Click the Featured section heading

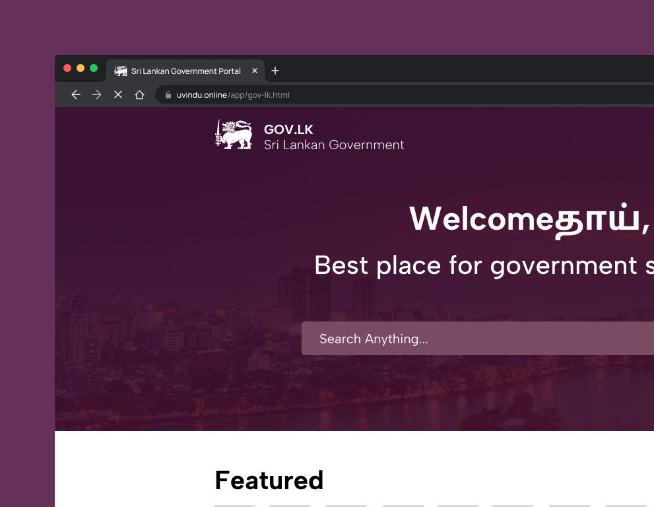tap(269, 480)
